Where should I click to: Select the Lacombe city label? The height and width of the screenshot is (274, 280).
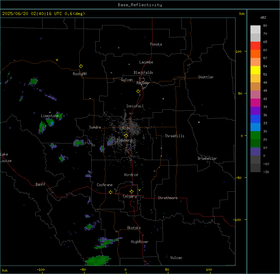146,62
